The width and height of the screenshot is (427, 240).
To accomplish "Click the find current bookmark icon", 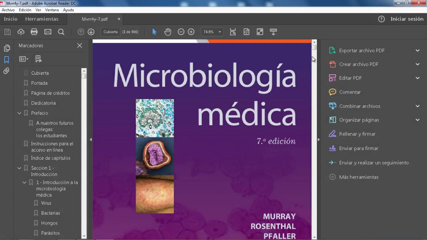I will pyautogui.click(x=38, y=59).
